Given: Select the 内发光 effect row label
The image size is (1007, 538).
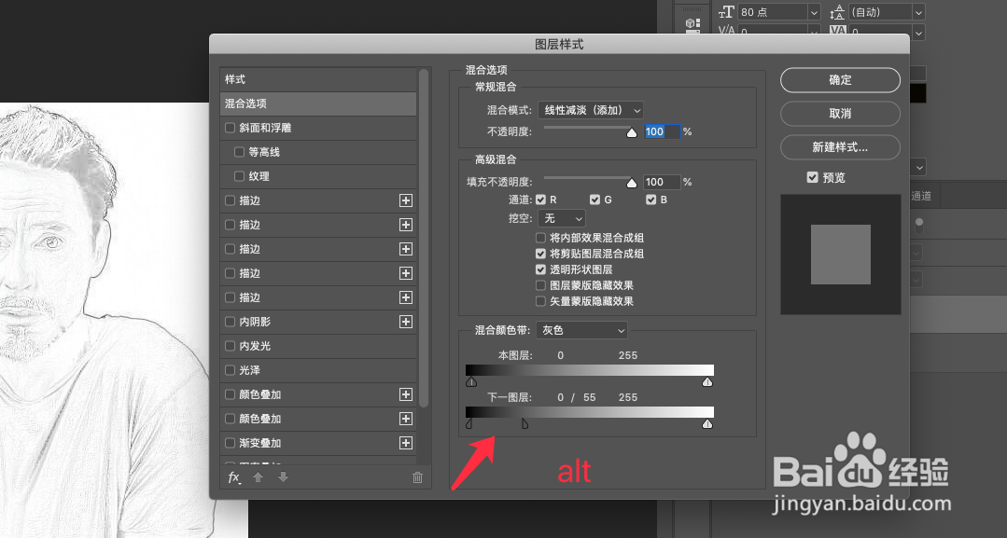Looking at the screenshot, I should (255, 346).
